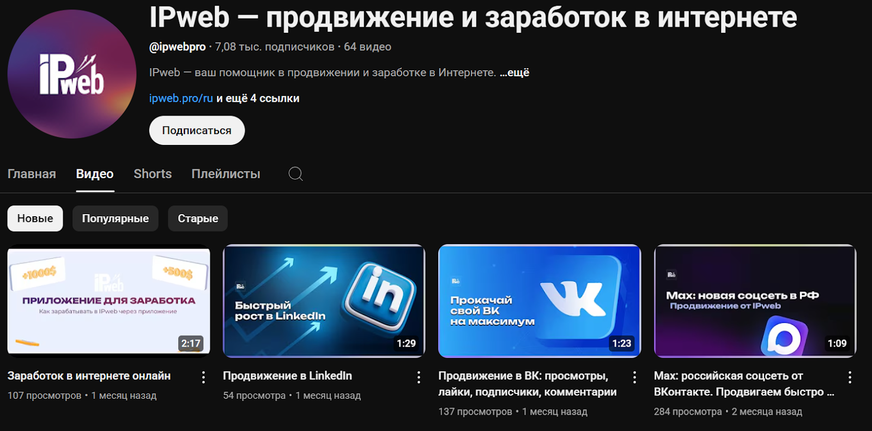Click the IPweb channel avatar logo
This screenshot has height=431, width=872.
click(x=72, y=74)
